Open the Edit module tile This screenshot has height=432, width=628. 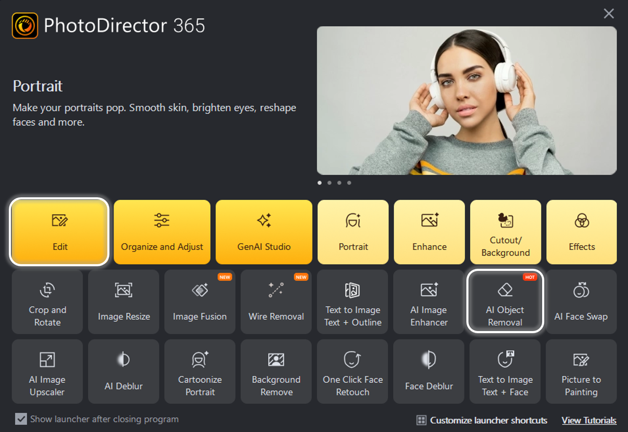tap(59, 232)
